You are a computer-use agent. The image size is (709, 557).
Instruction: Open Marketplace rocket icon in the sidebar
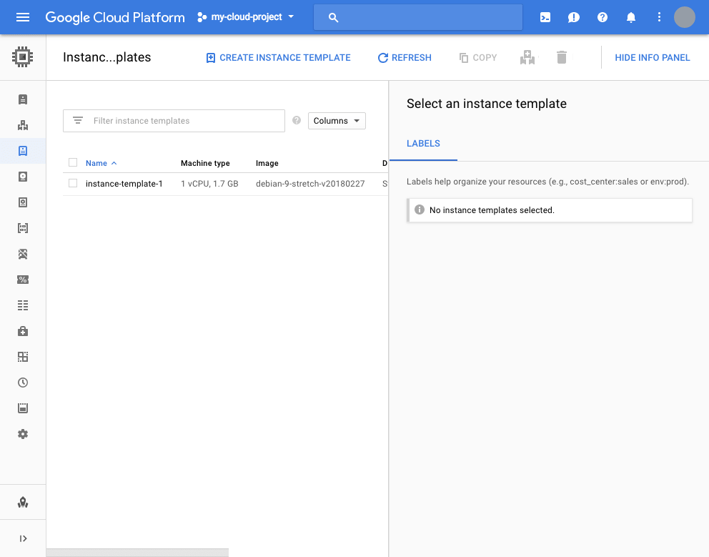(23, 502)
